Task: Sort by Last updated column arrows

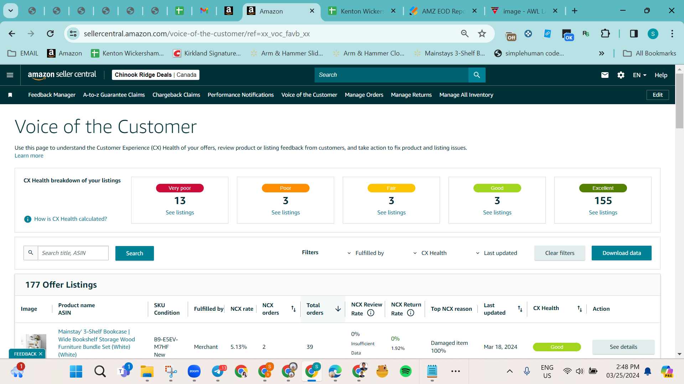Action: (x=520, y=309)
